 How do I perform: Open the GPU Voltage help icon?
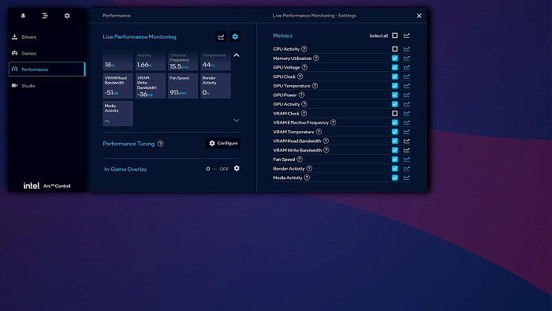304,67
